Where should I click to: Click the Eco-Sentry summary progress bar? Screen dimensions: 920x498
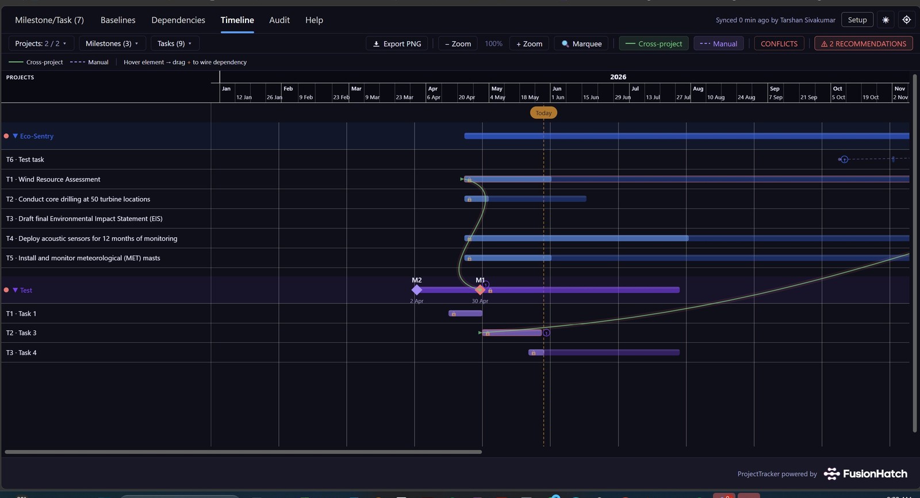[x=687, y=136]
